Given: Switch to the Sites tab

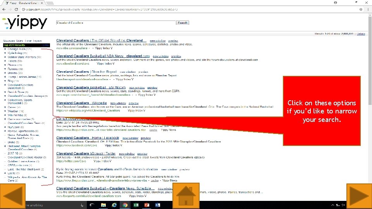Looking at the screenshot, I should tap(19, 41).
